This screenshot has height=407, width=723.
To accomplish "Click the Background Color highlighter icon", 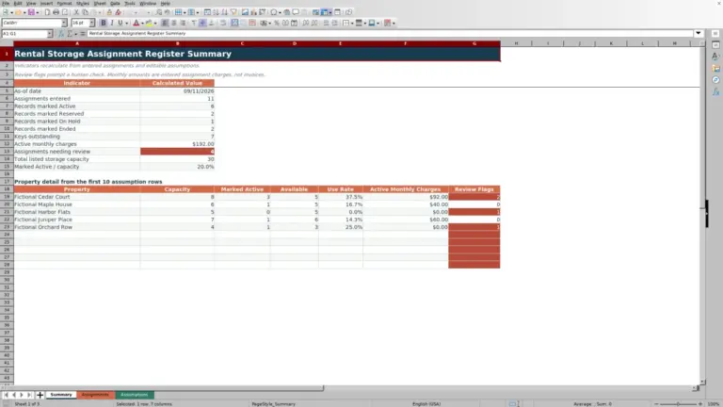I will tap(149, 23).
